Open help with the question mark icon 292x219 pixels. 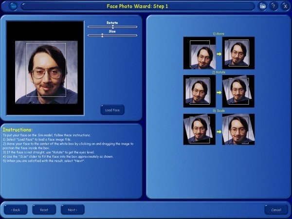(274, 6)
